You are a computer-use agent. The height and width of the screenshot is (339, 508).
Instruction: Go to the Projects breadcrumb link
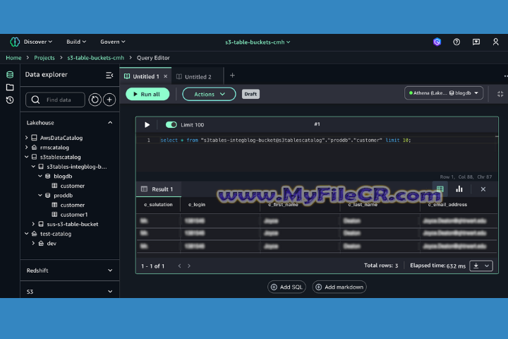tap(44, 58)
